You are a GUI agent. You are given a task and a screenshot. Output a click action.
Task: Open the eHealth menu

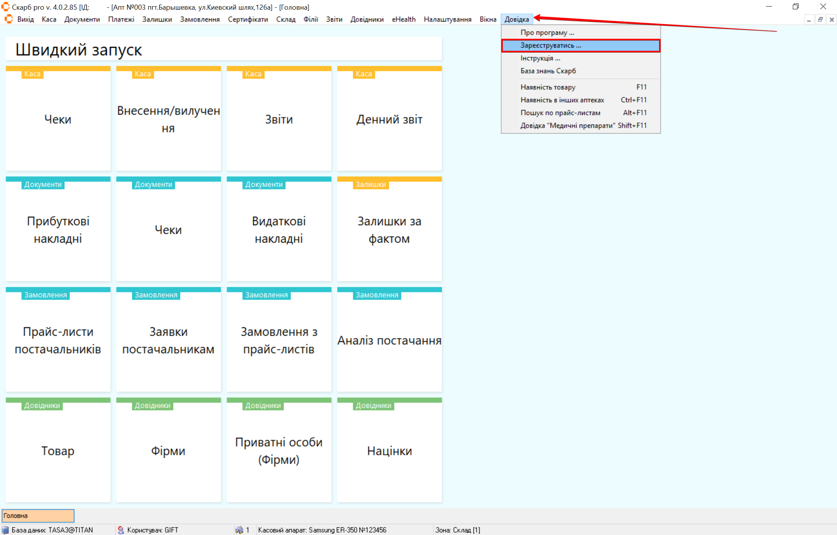click(x=403, y=19)
